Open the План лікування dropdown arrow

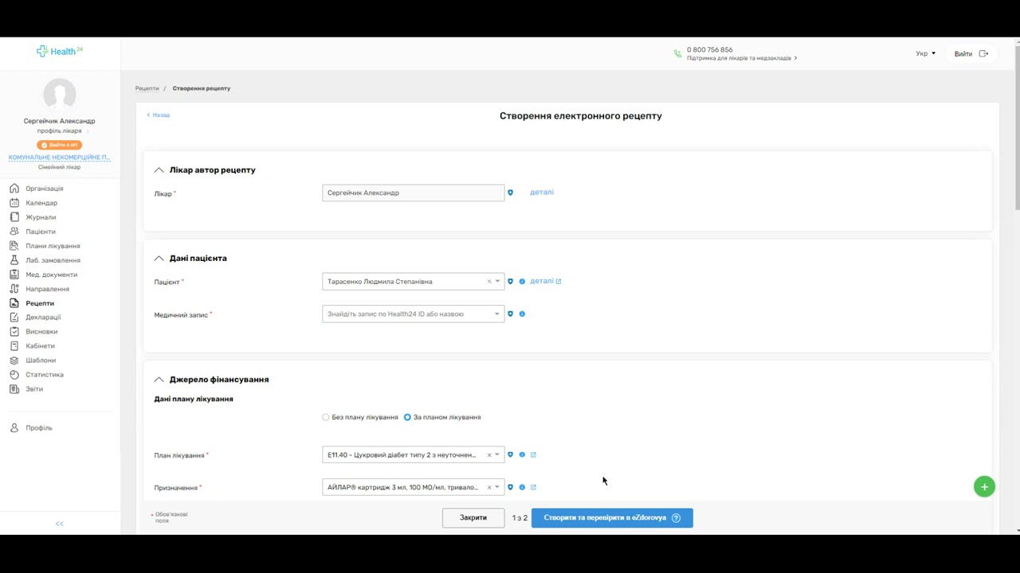[497, 454]
